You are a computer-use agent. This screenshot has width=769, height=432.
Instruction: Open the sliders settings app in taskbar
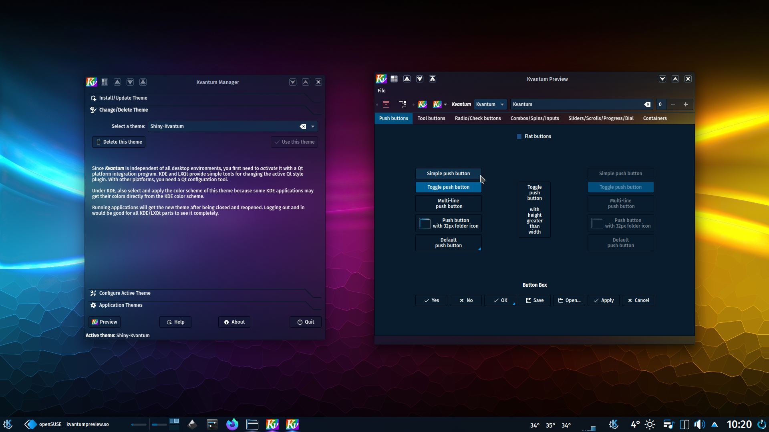tap(212, 424)
